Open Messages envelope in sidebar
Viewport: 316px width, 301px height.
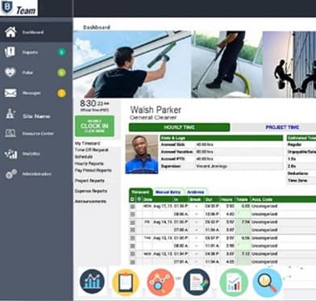pyautogui.click(x=10, y=93)
